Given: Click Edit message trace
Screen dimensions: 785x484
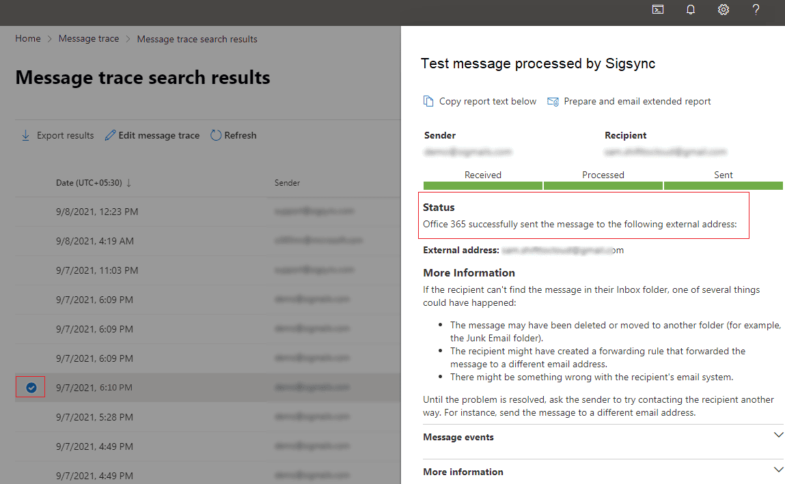Looking at the screenshot, I should click(152, 135).
